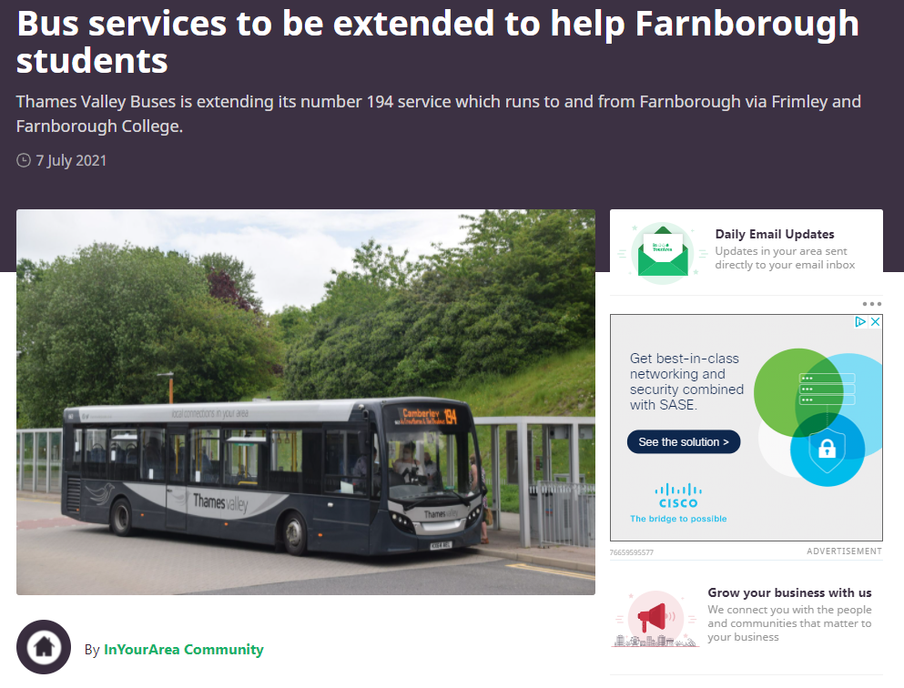Screen dimensions: 904x688
Task: Open Grow your business with us heading
Action: pos(789,592)
